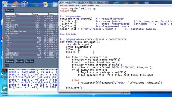Select the ~ERDUSERPROFILE.$$$ row
Viewport: 172px width, 97px height.
point(32,32)
